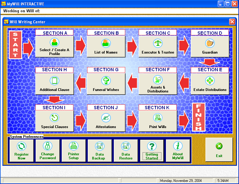The image size is (239, 184).
Task: Launch Data Restore
Action: 126,151
